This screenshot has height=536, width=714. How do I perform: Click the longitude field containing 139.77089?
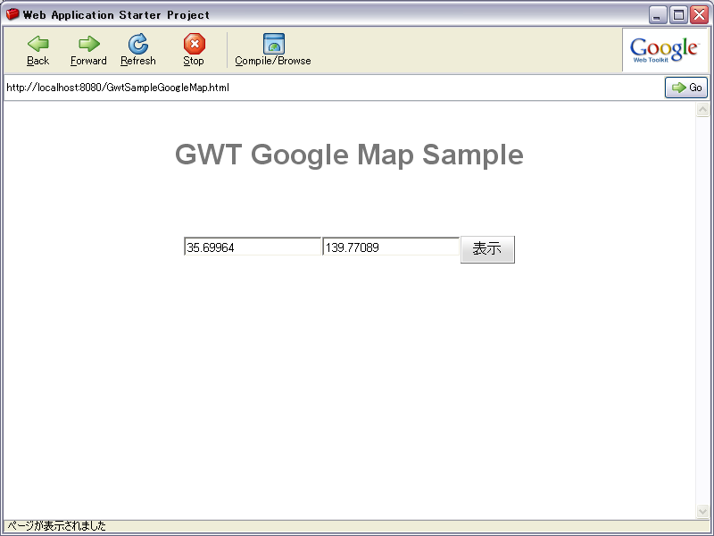[x=391, y=247]
